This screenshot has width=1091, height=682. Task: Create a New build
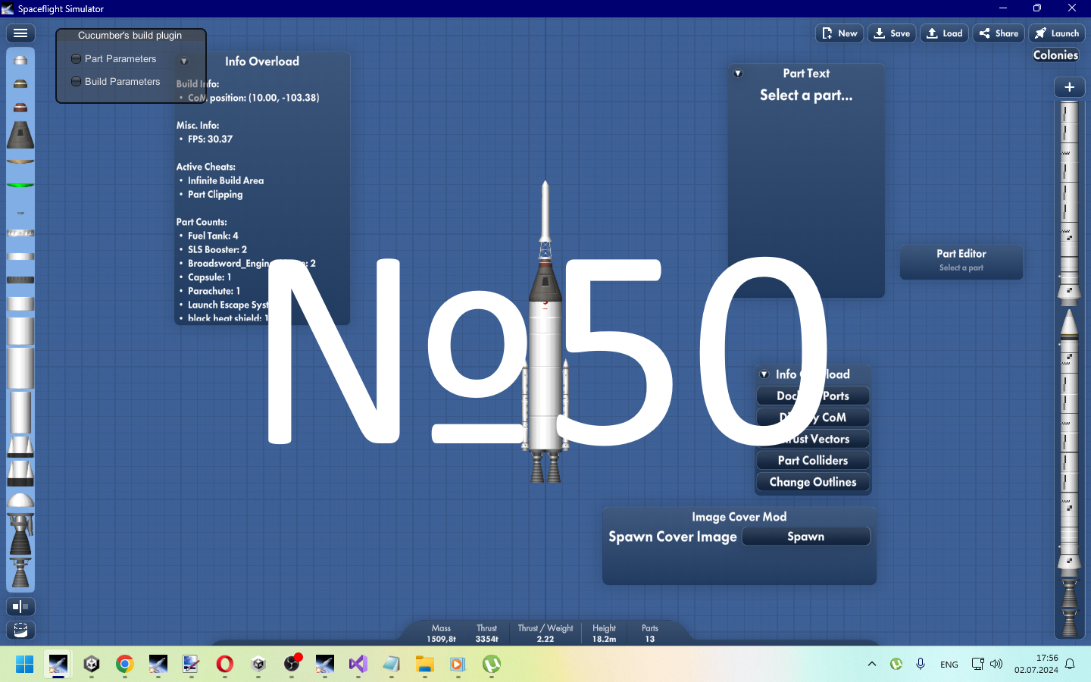pyautogui.click(x=839, y=33)
